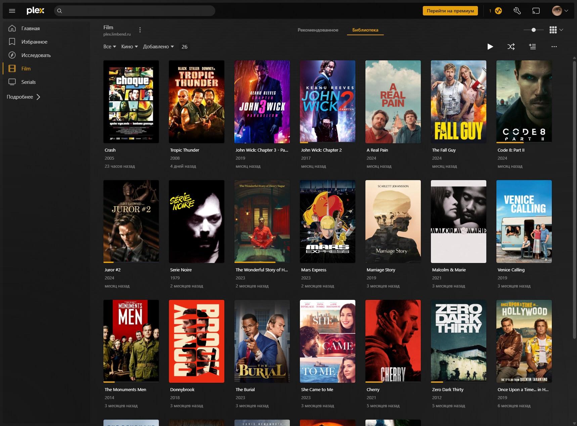Click year 2008 under Tropic Thunder
The image size is (577, 426).
pyautogui.click(x=175, y=158)
